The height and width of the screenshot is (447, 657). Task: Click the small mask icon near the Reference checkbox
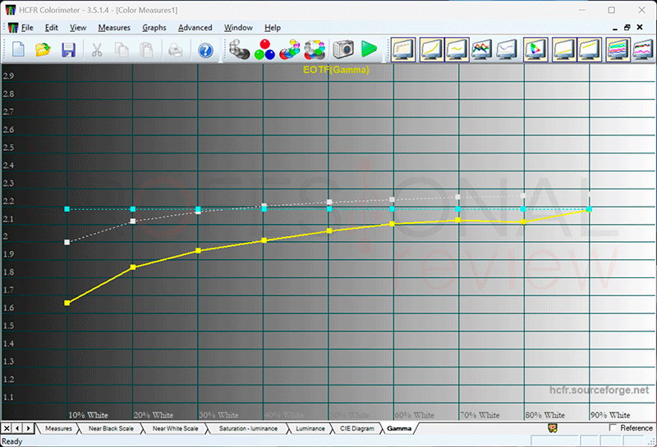coord(553,428)
